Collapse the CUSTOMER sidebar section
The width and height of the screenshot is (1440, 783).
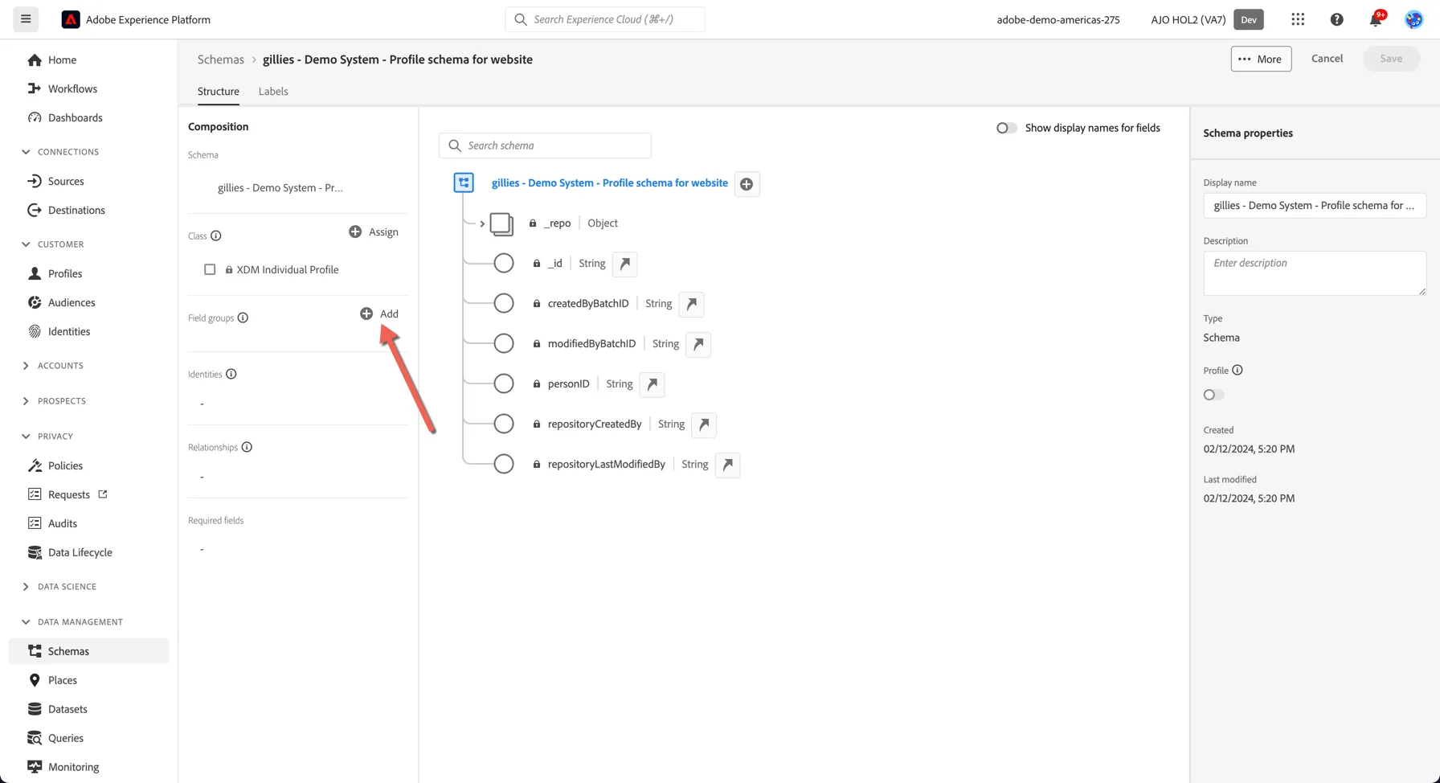pyautogui.click(x=26, y=244)
